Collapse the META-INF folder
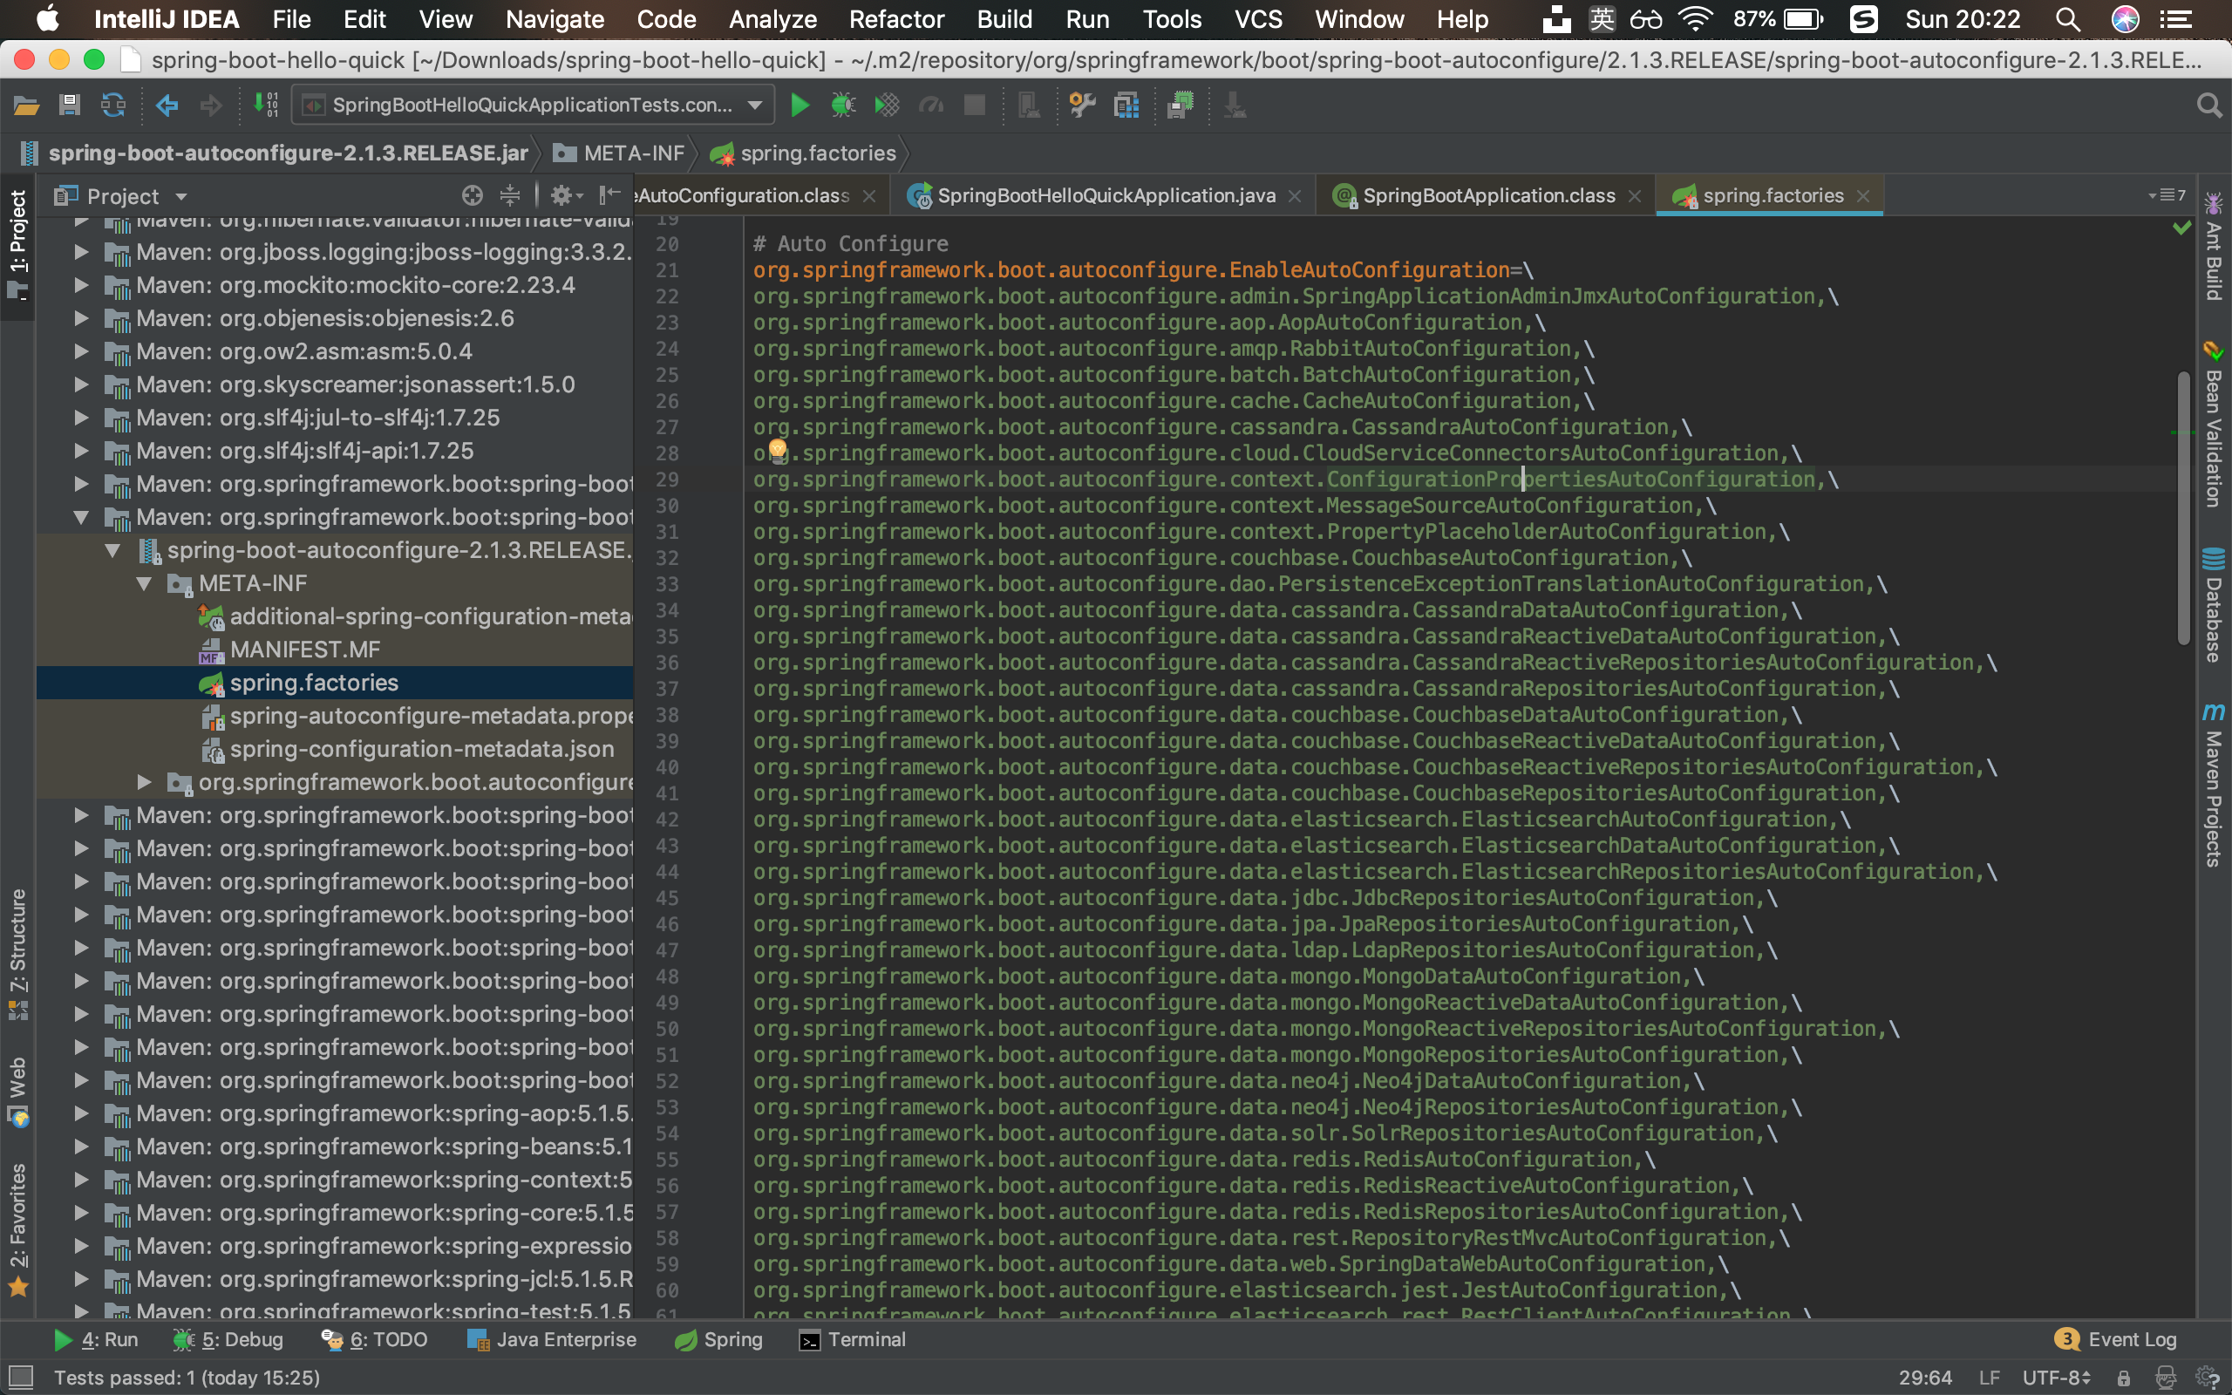Screen dimensions: 2232x1395 (x=144, y=583)
